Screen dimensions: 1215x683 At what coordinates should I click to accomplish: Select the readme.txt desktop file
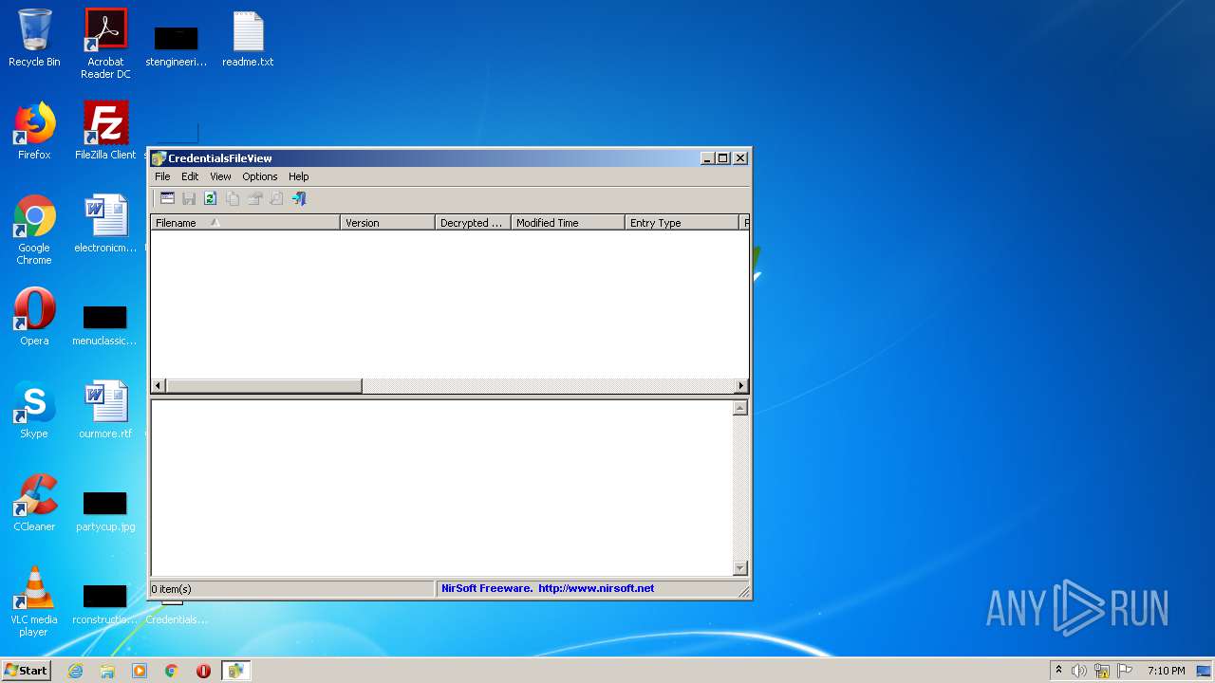coord(248,39)
